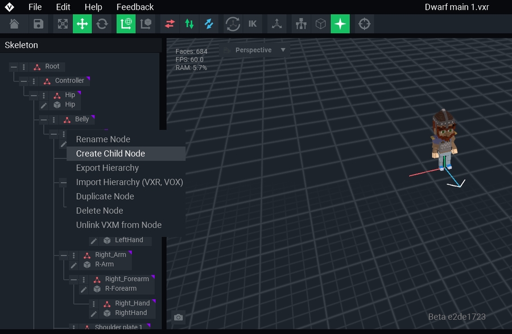512x334 pixels.
Task: Collapse the Root node in Skeleton tree
Action: (x=14, y=67)
